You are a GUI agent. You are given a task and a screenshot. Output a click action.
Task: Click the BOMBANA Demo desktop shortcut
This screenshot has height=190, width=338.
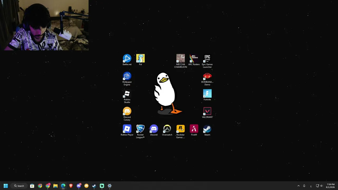(x=207, y=79)
